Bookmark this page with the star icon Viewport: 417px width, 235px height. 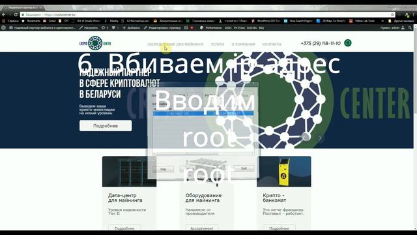coord(392,14)
